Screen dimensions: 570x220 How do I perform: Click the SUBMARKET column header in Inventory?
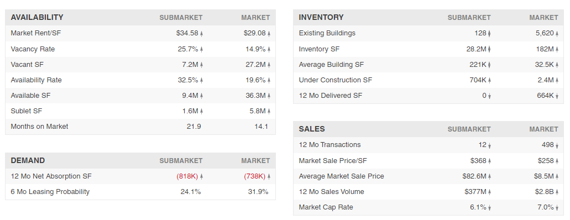pos(469,18)
